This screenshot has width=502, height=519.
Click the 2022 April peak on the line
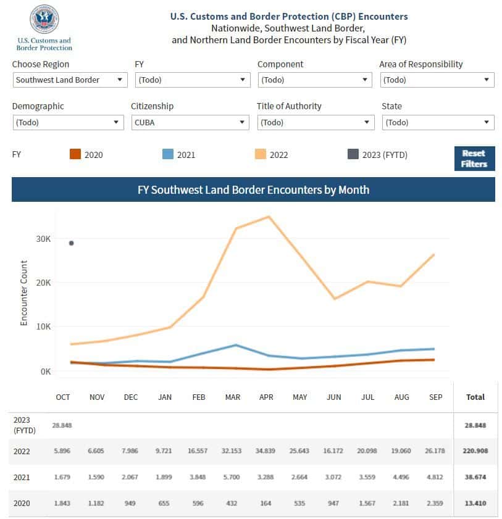[269, 217]
